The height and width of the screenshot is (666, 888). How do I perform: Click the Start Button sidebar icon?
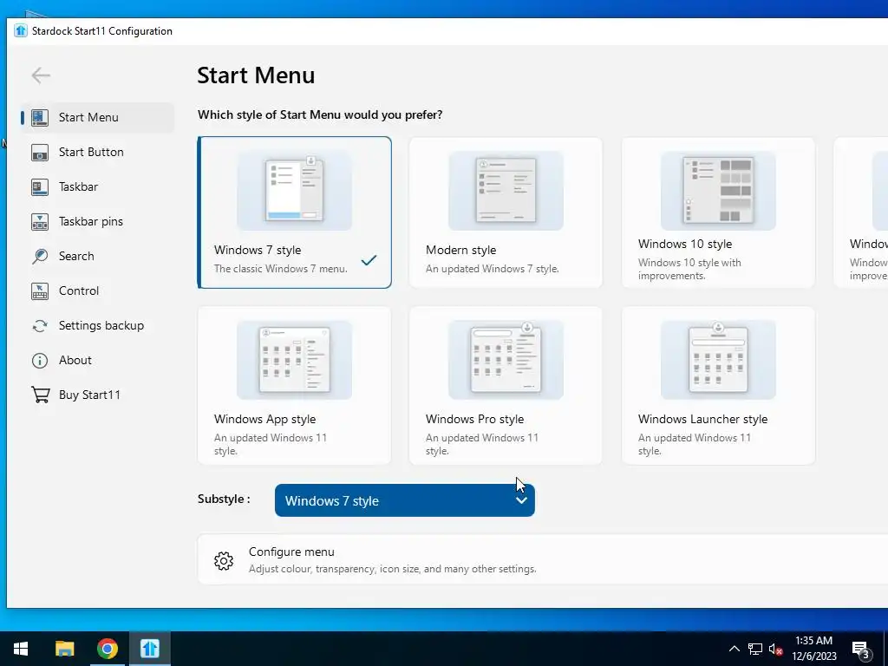[x=40, y=153]
